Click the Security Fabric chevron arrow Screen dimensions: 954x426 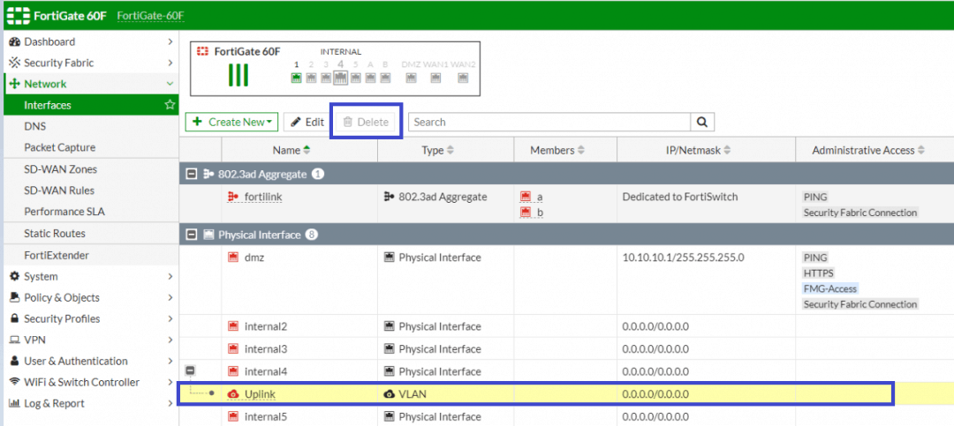coord(170,63)
